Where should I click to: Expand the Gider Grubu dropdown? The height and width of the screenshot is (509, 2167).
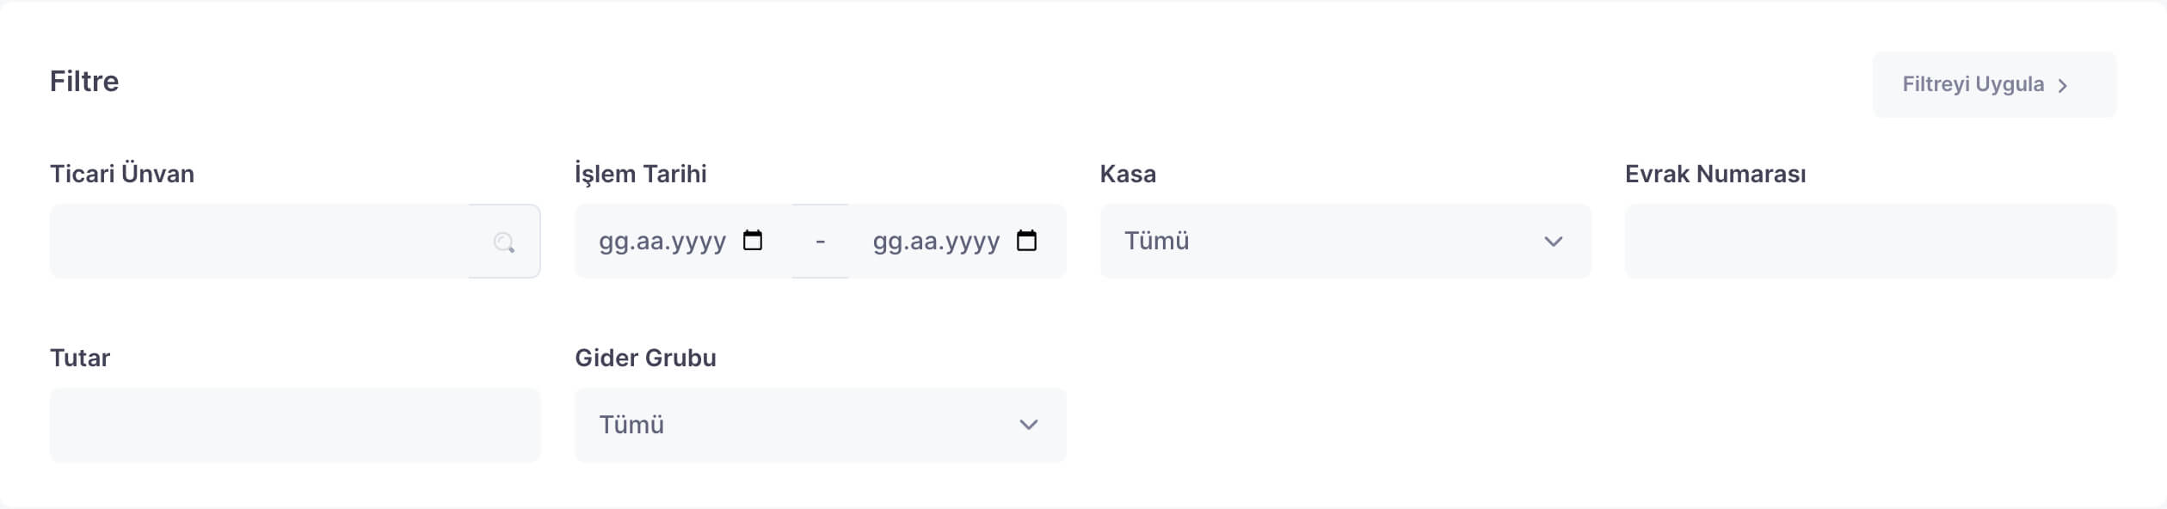[820, 425]
